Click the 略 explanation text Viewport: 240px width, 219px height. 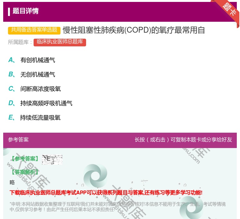coord(12,182)
